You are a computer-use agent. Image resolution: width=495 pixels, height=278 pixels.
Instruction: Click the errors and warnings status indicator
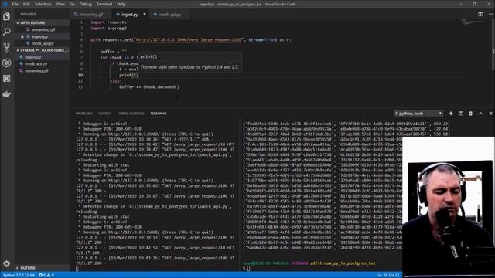click(46, 275)
